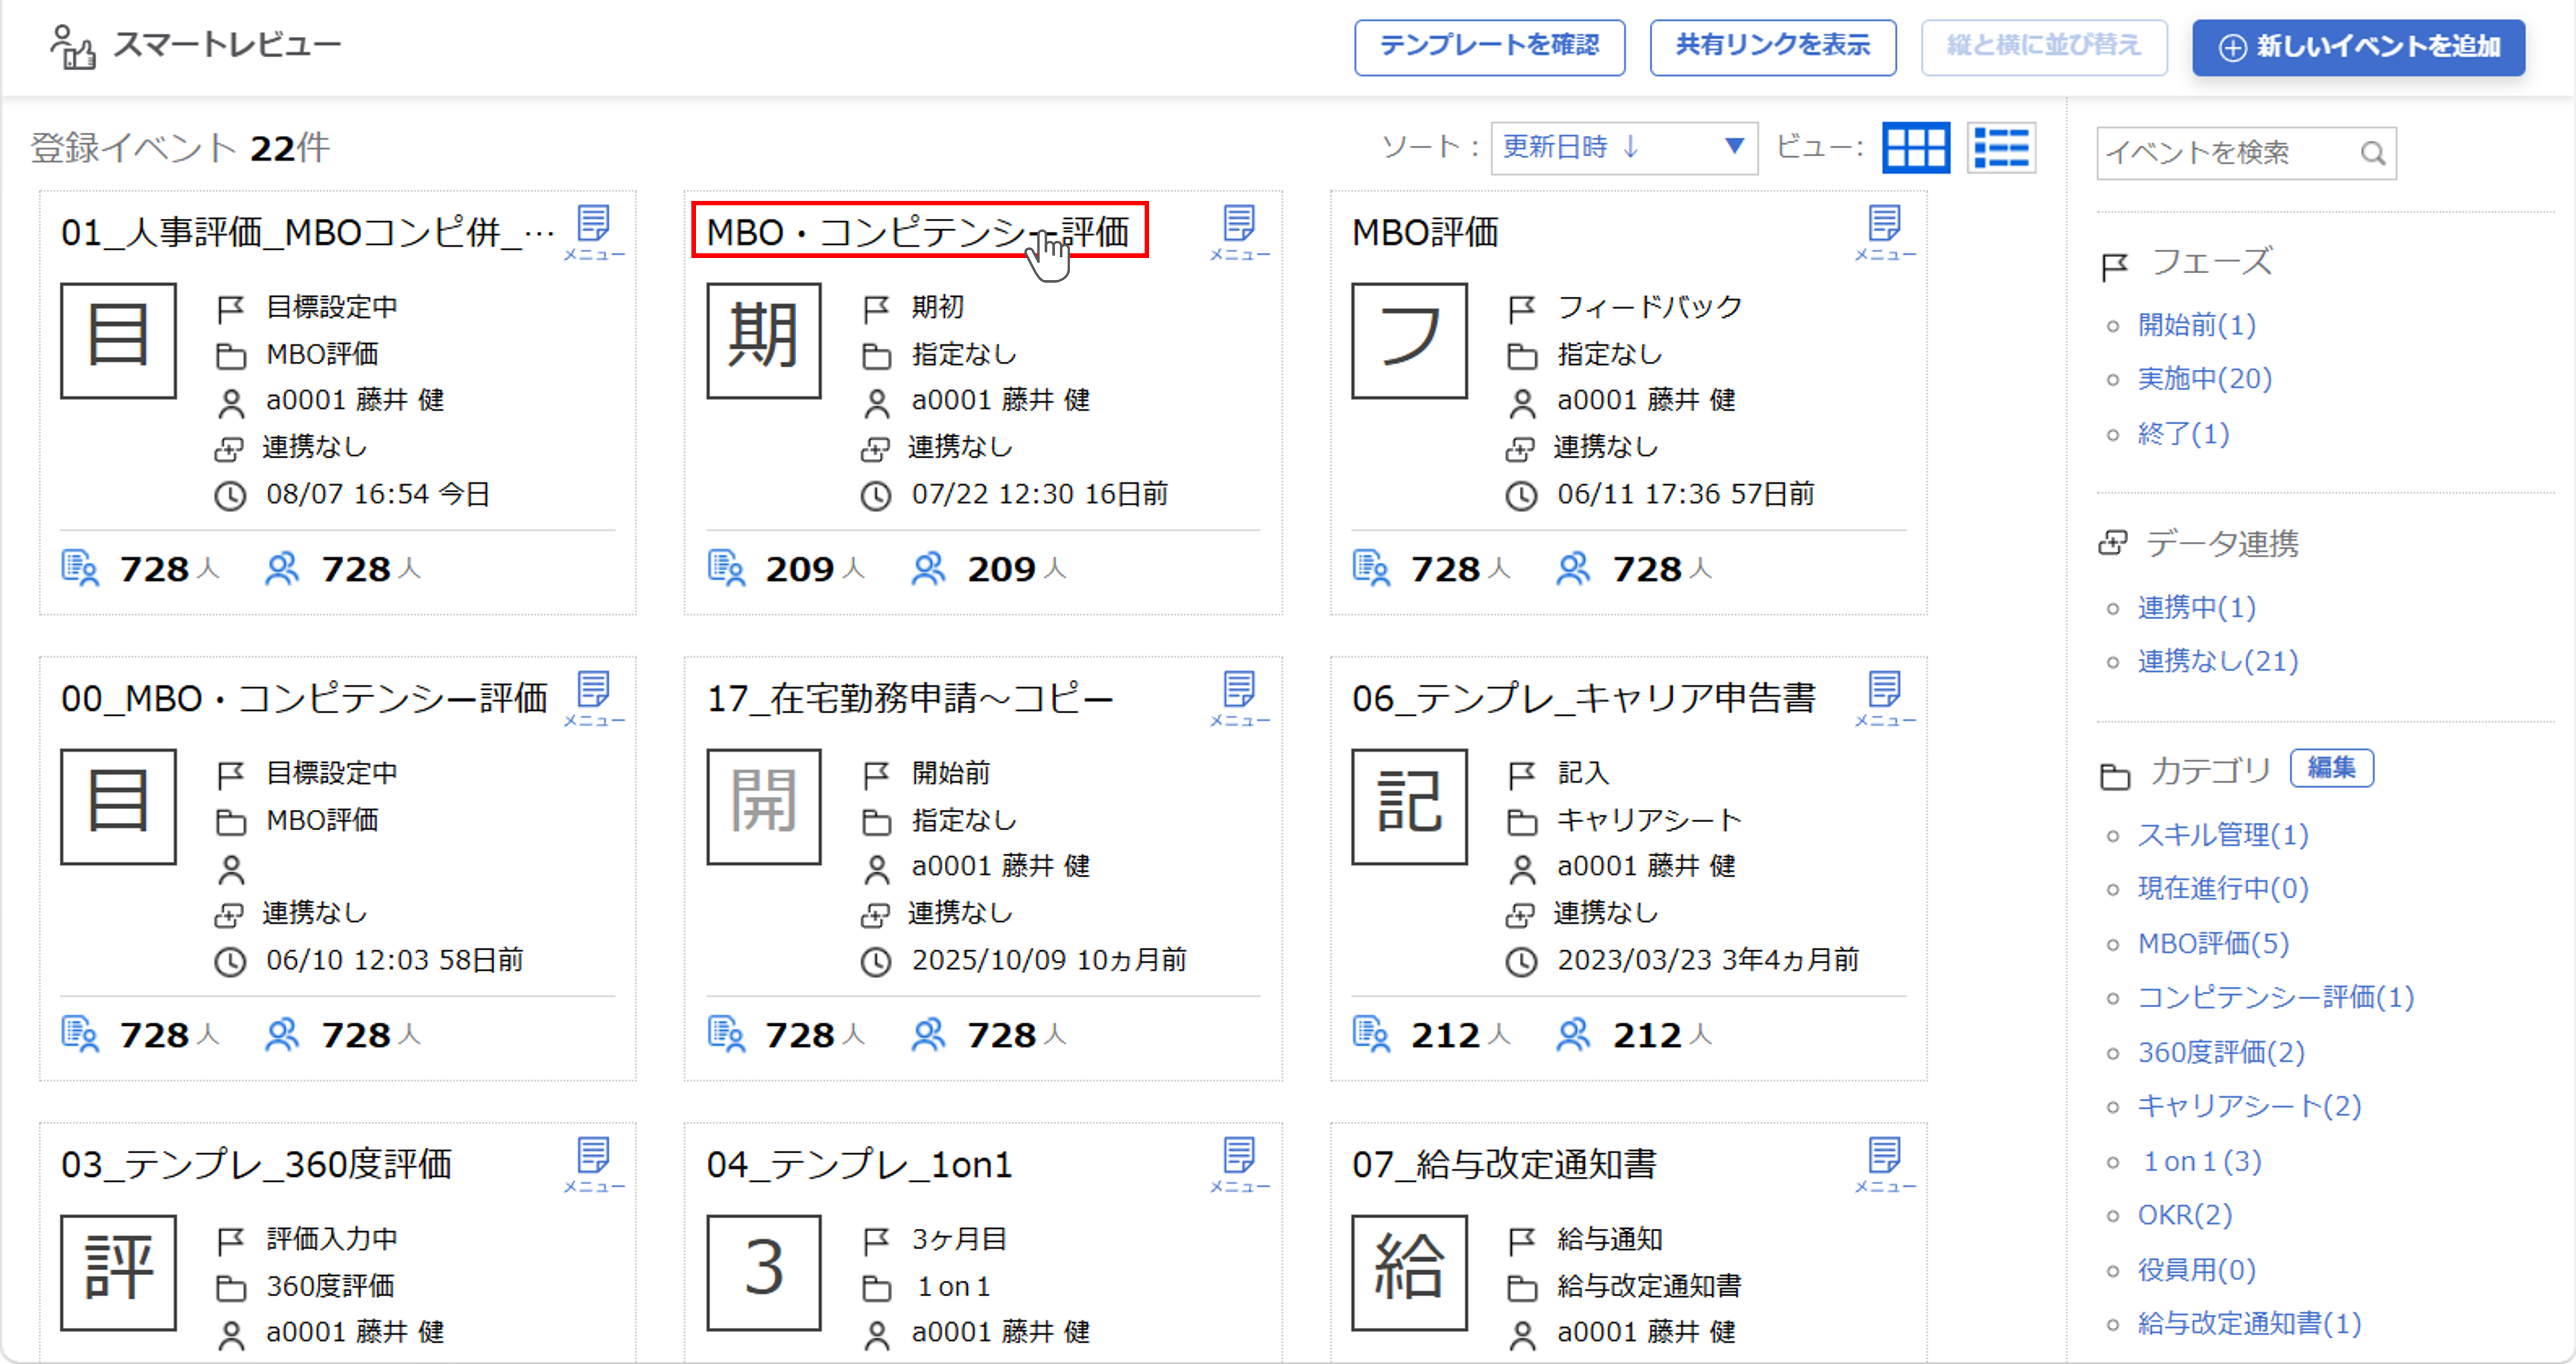Switch to list view
Screen dimensions: 2576x1364
click(2001, 148)
